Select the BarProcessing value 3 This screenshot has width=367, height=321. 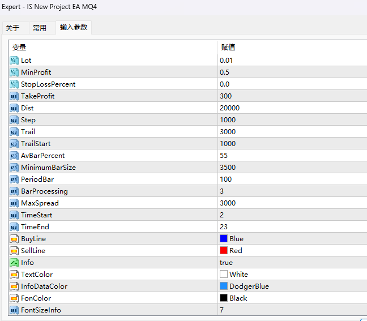221,191
